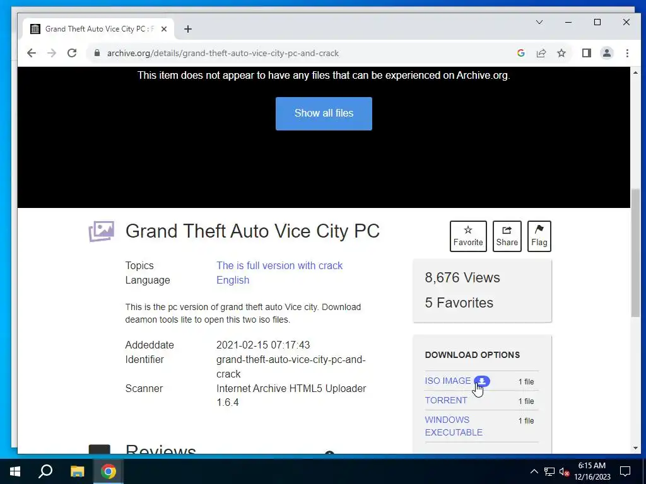Open Chrome side panel

[586, 53]
